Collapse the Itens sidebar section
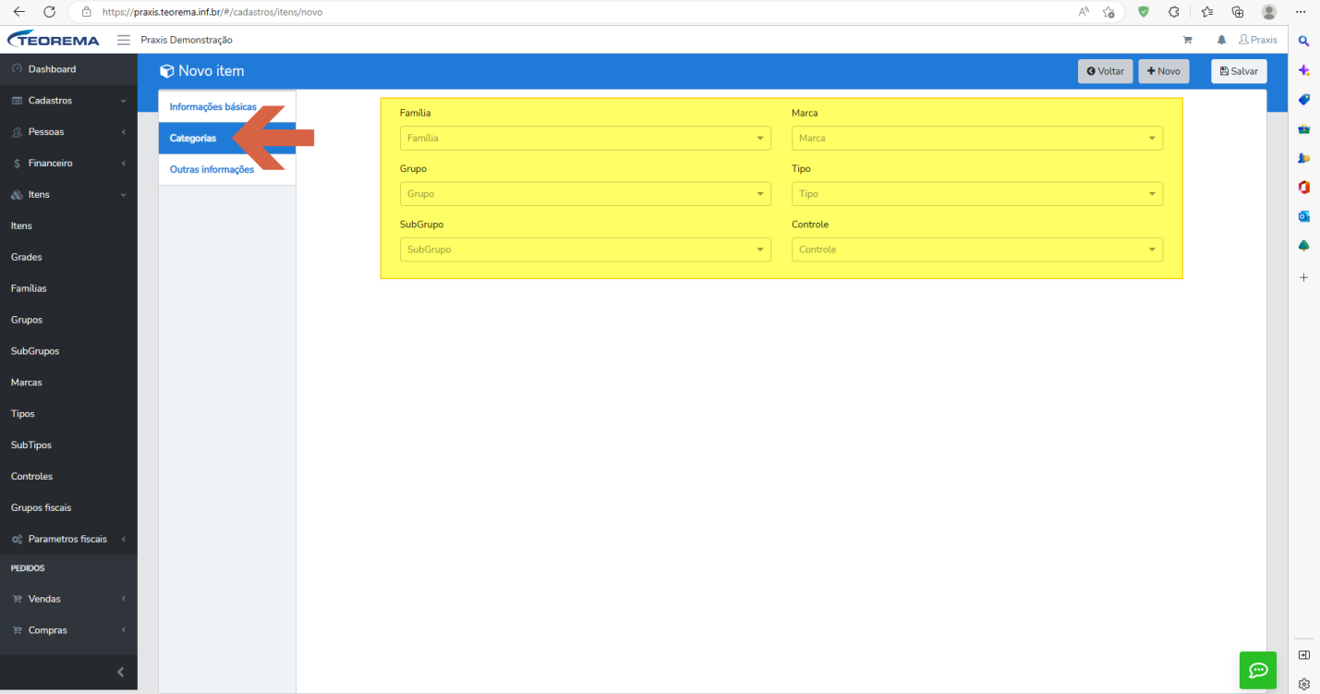1320x694 pixels. tap(68, 195)
